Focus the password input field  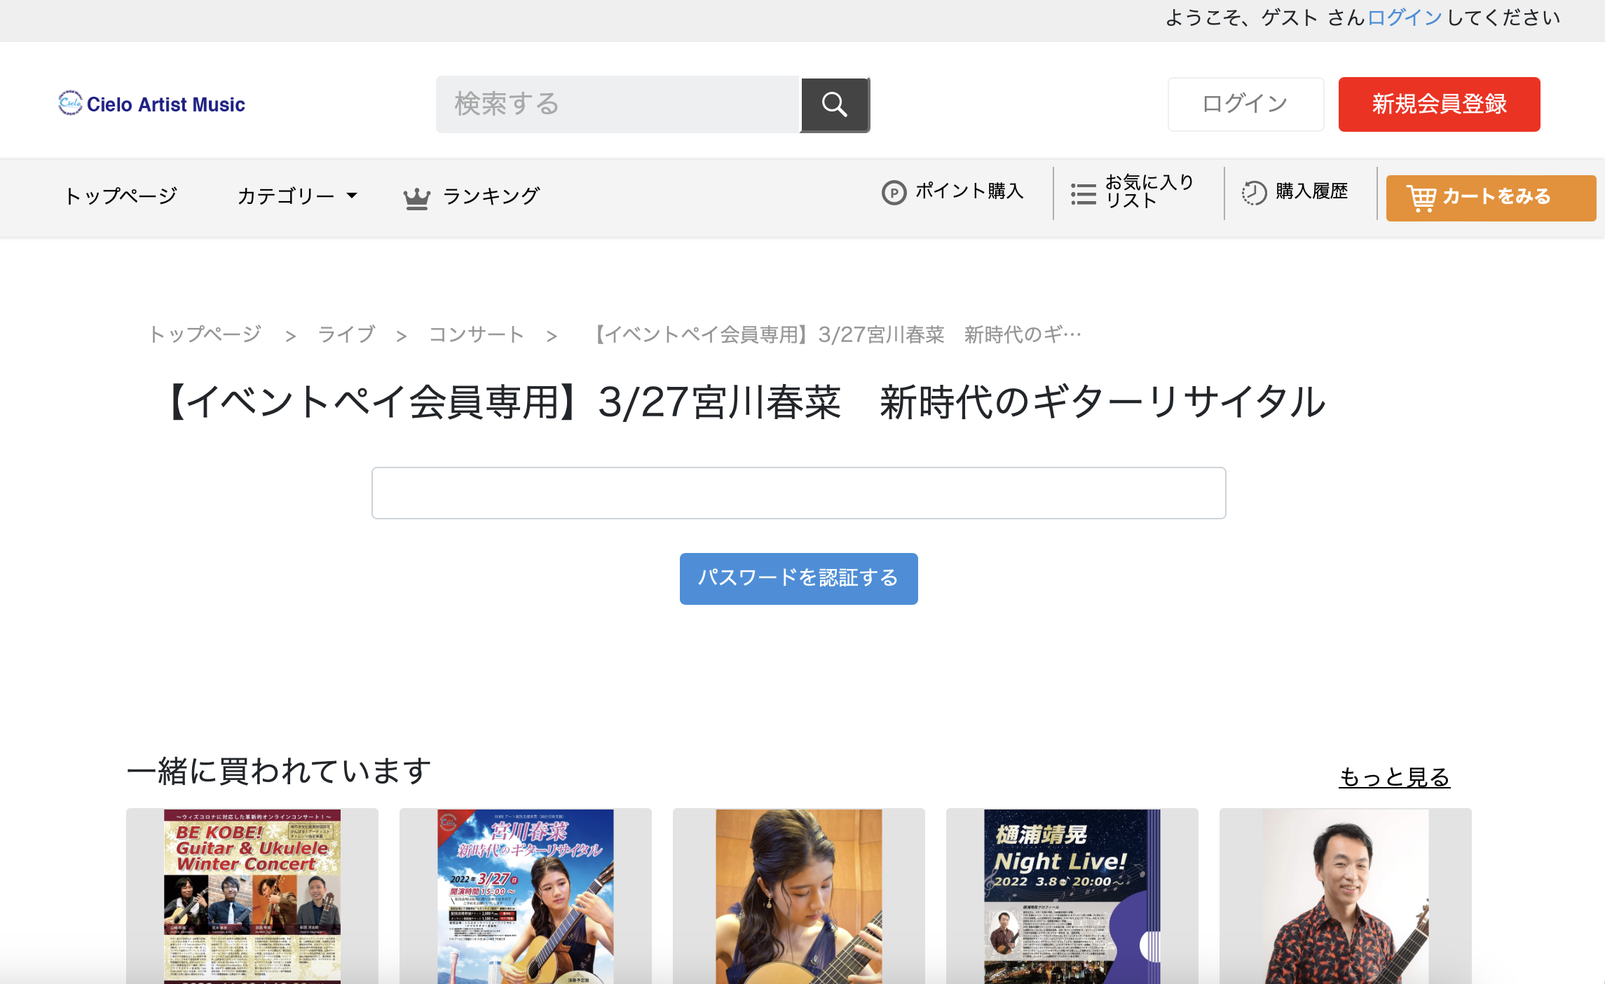tap(798, 493)
